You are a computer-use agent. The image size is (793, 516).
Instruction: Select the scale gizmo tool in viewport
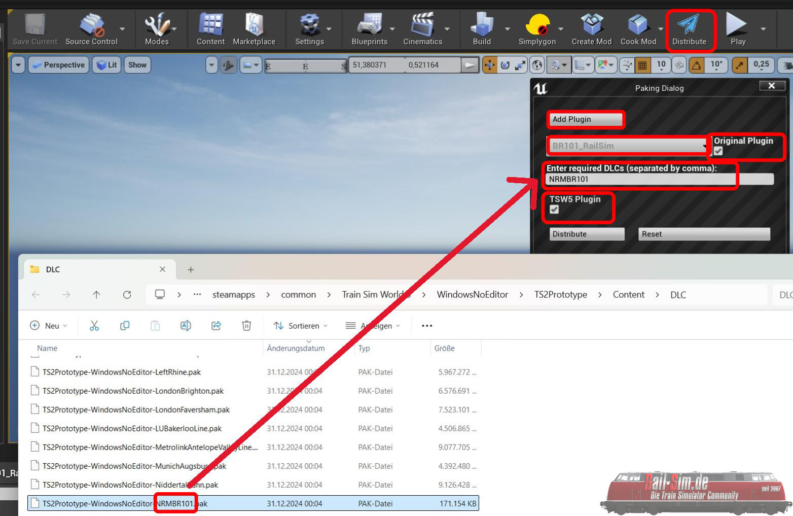[520, 65]
